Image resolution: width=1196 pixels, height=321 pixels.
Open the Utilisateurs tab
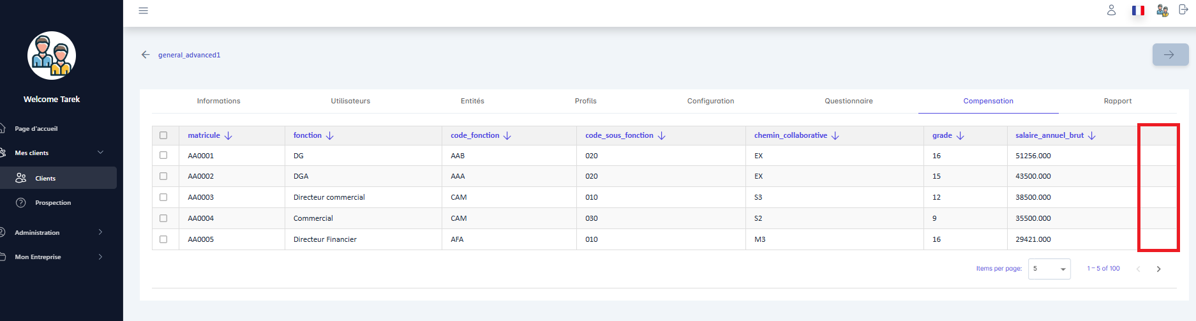(350, 101)
